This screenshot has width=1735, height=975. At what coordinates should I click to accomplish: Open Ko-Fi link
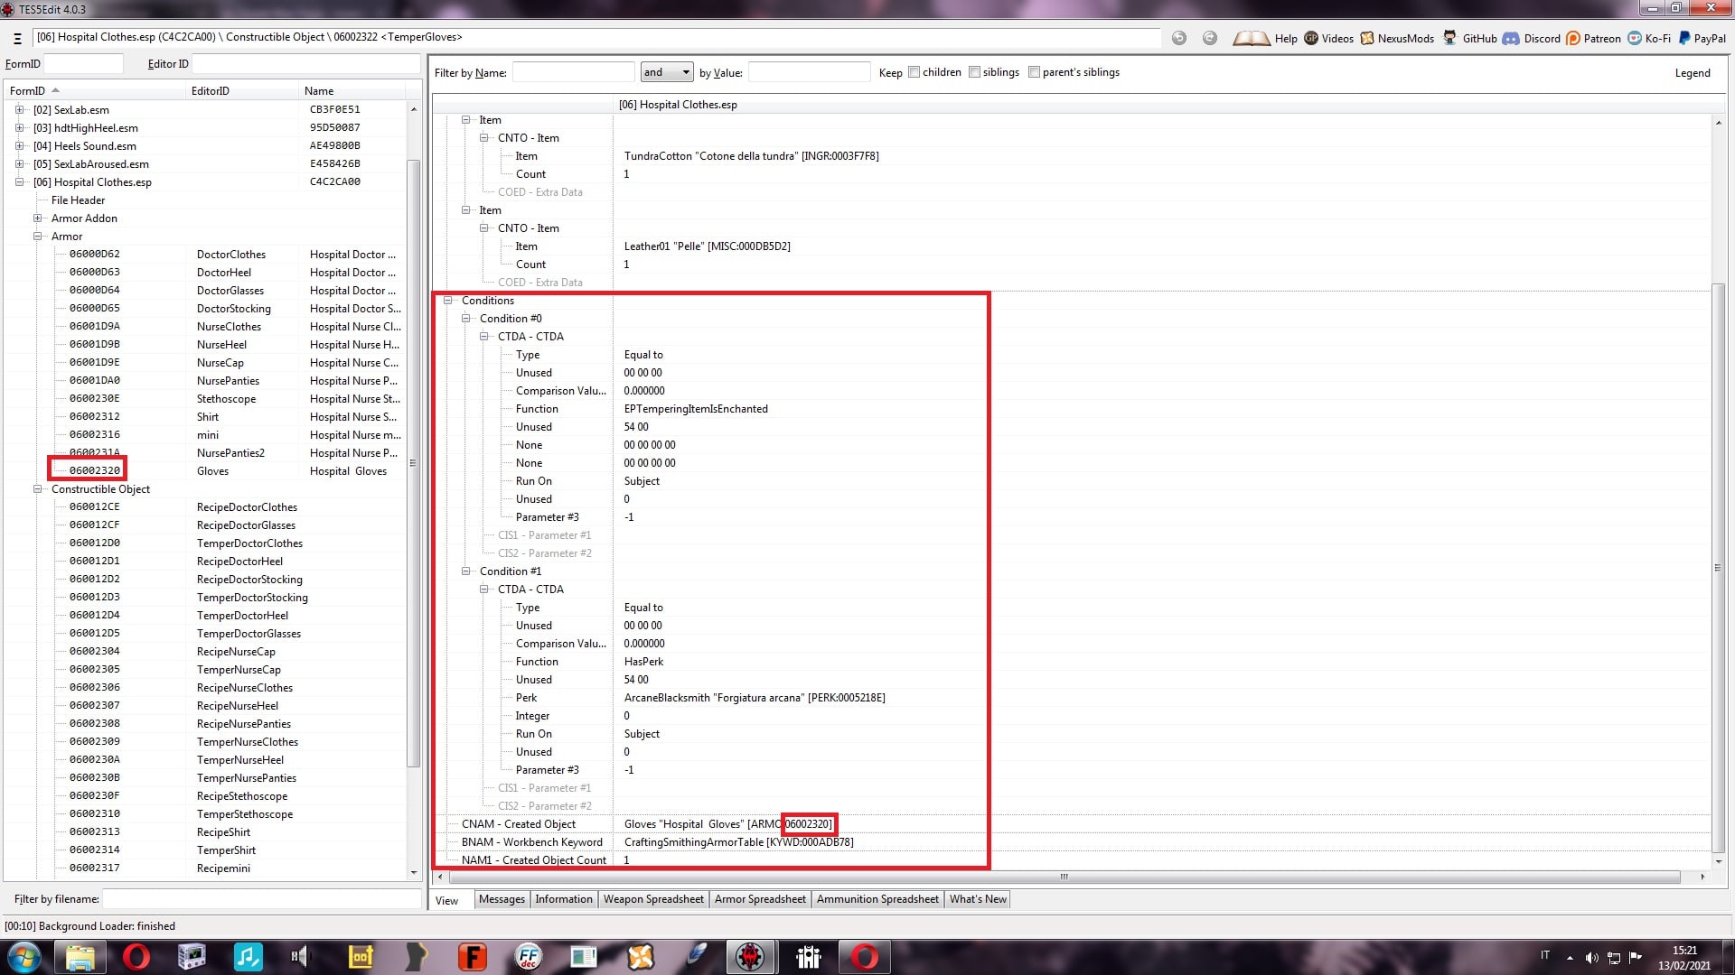click(1649, 38)
